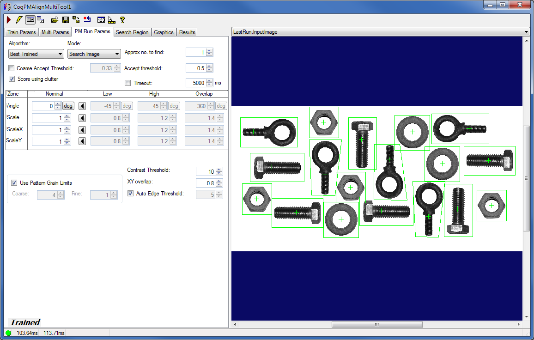Click the deg unit button for Angle
This screenshot has height=340, width=534.
[x=68, y=105]
